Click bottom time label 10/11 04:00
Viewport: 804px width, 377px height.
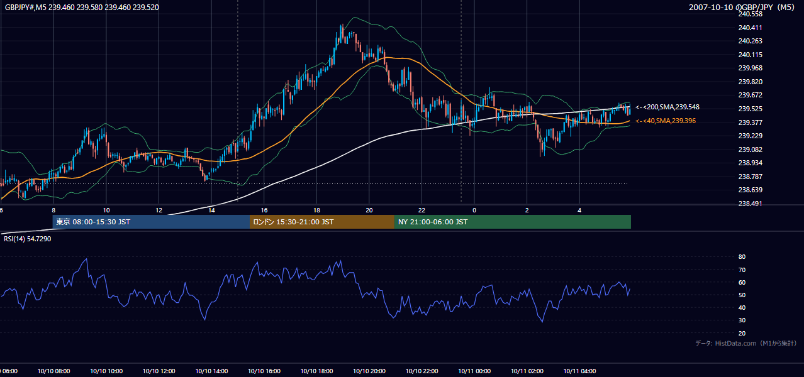(579, 371)
